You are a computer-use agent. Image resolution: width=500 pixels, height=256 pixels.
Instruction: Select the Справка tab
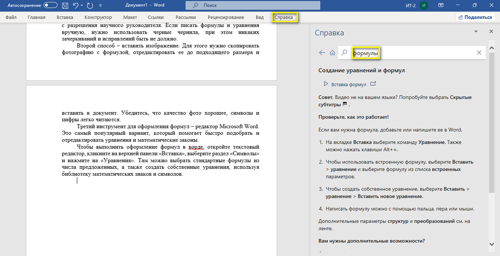click(x=284, y=17)
